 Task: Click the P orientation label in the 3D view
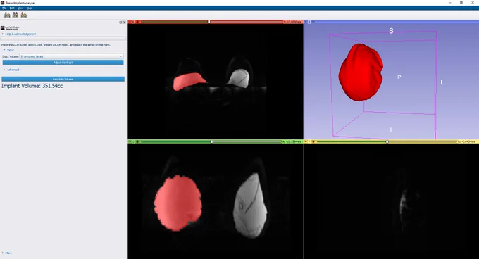(x=399, y=77)
